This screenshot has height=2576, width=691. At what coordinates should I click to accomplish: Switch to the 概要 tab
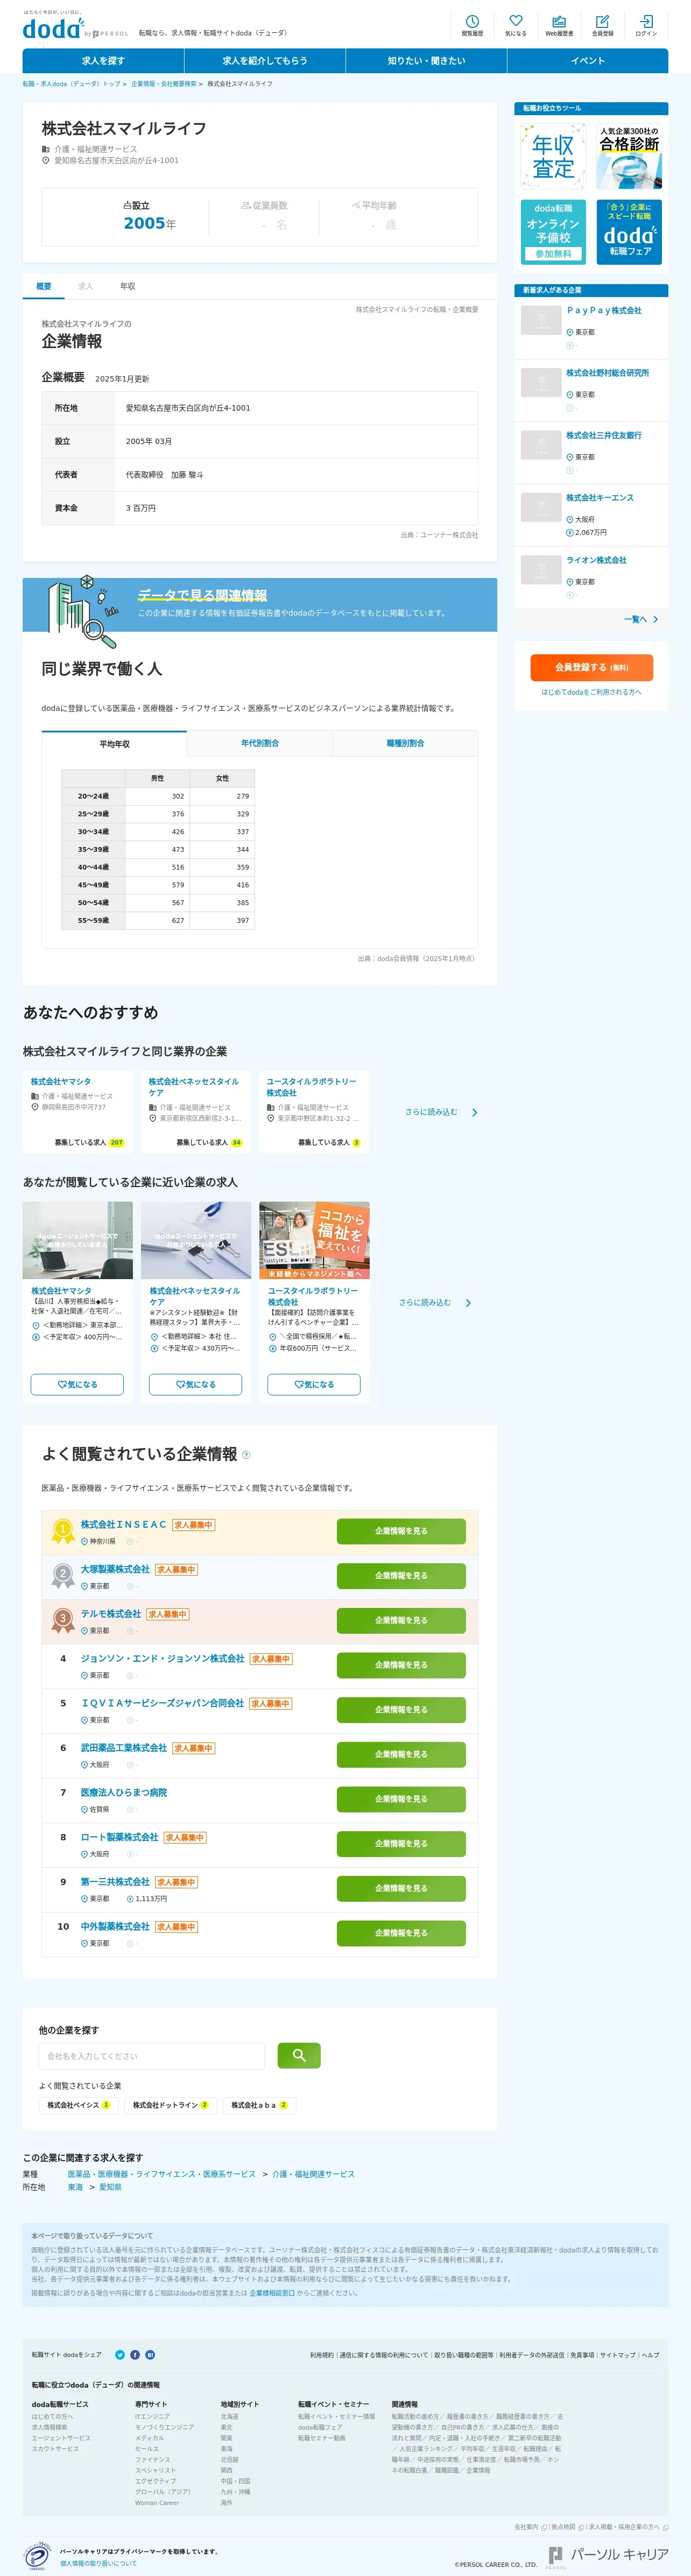pos(44,287)
